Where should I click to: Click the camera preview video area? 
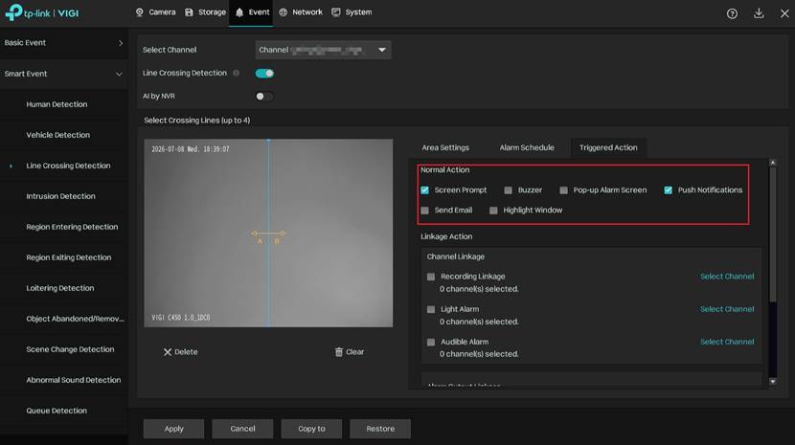[268, 234]
